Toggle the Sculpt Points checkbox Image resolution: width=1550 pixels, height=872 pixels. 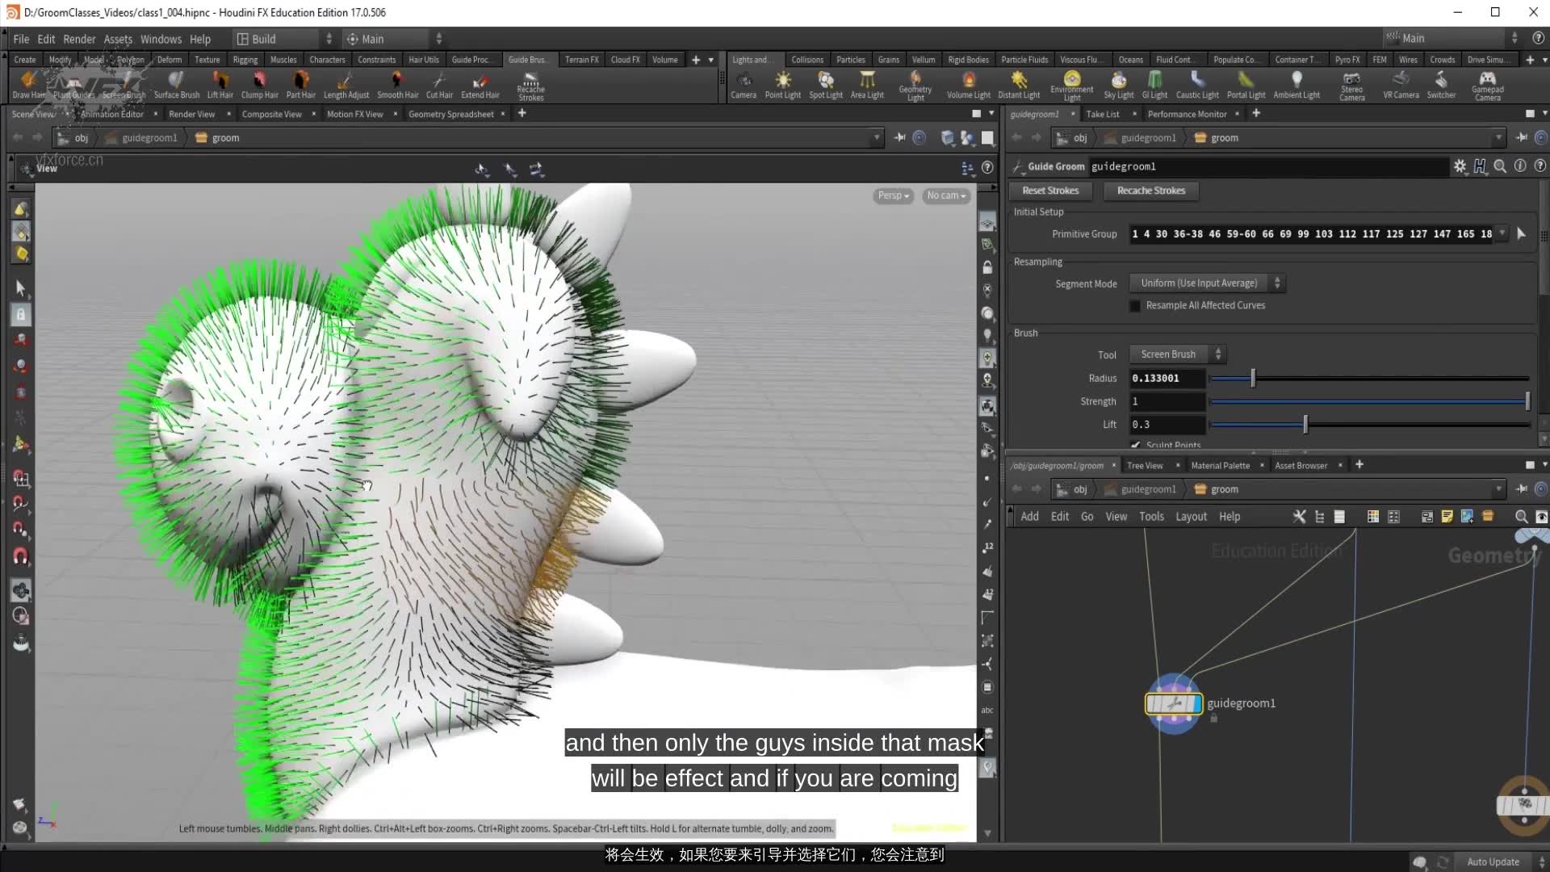(x=1136, y=445)
